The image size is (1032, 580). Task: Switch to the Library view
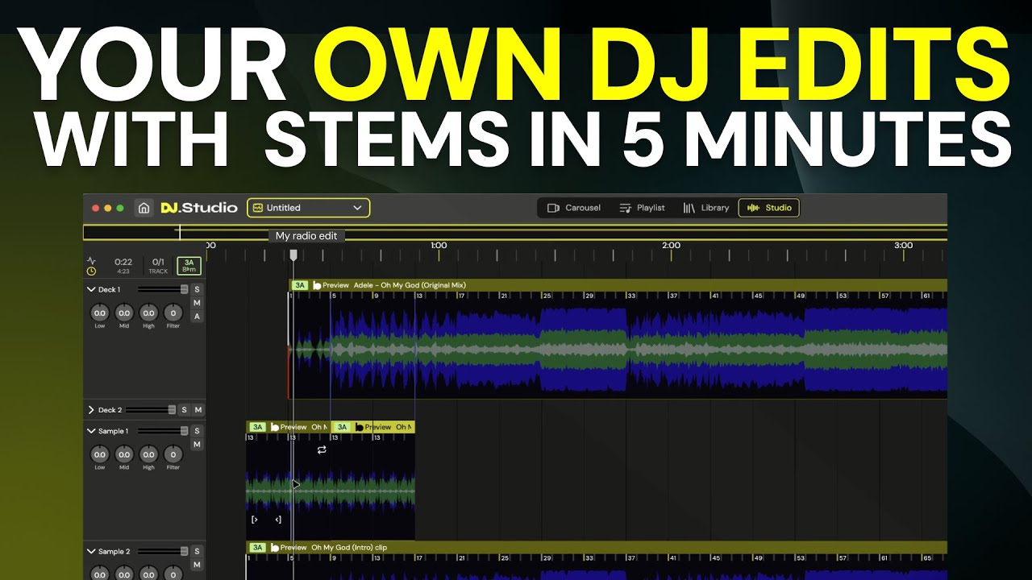tap(706, 208)
